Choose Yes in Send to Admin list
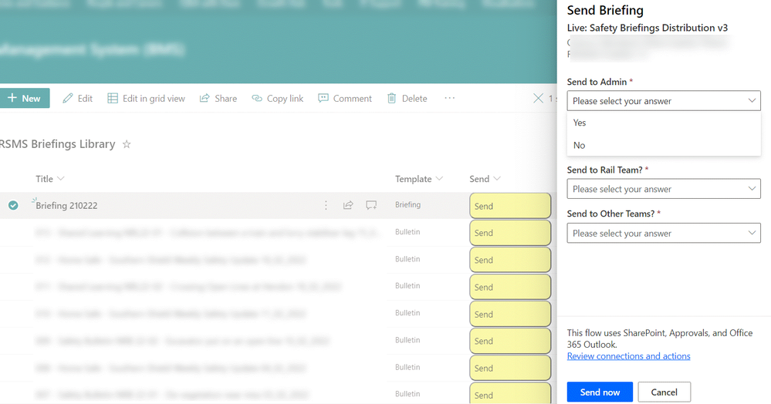771x404 pixels. 663,123
